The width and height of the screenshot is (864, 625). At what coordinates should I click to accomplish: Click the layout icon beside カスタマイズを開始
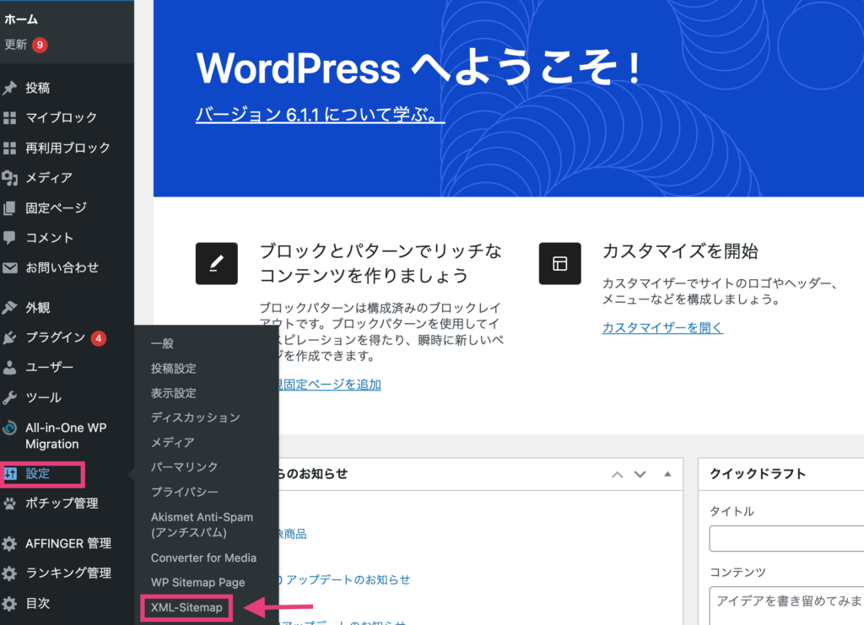[x=560, y=263]
